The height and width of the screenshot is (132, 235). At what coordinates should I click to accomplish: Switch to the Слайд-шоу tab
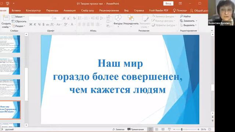point(87,11)
